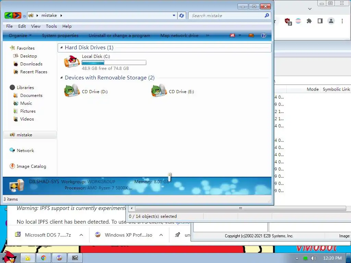Click Uninstall or change a program
This screenshot has height=263, width=351.
pyautogui.click(x=119, y=35)
